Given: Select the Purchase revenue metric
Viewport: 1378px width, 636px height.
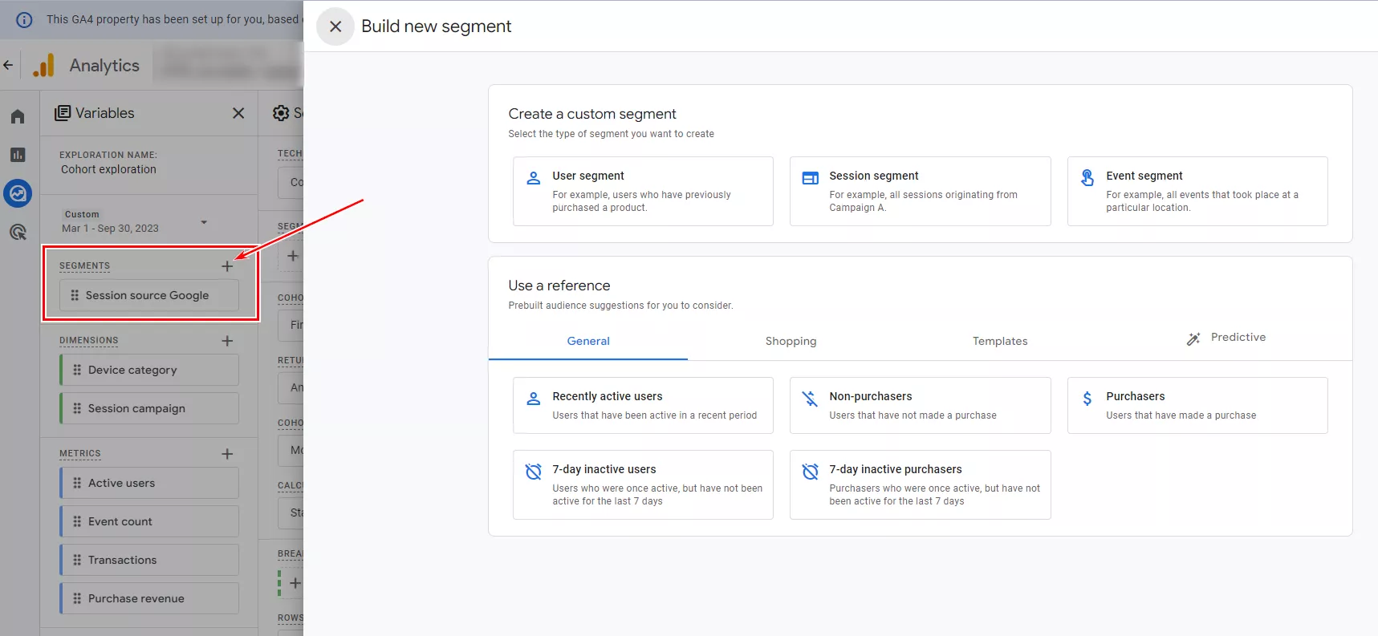Looking at the screenshot, I should coord(149,598).
